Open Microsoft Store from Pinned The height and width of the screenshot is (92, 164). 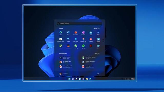pyautogui.click(x=61, y=40)
